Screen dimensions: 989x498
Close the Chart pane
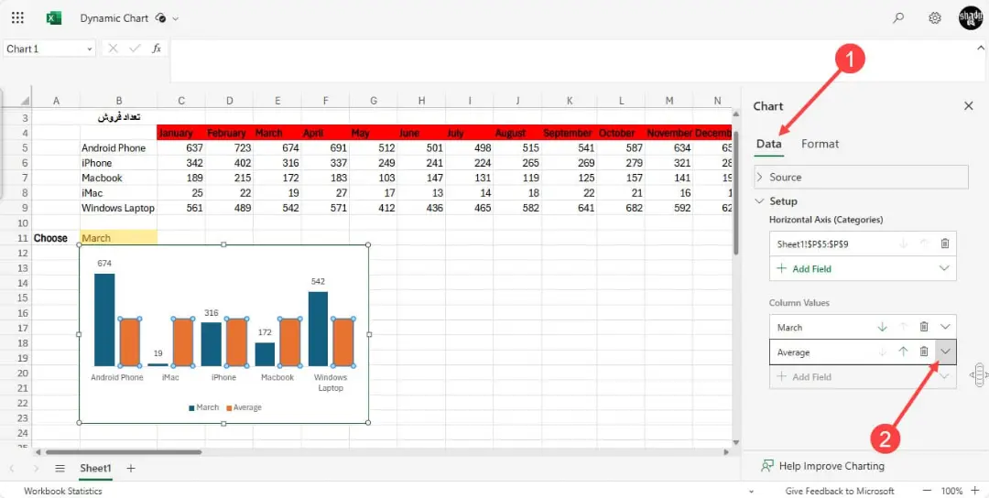pyautogui.click(x=969, y=106)
